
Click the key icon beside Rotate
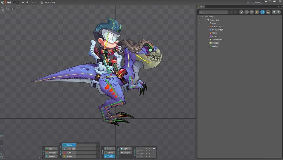[97, 145]
